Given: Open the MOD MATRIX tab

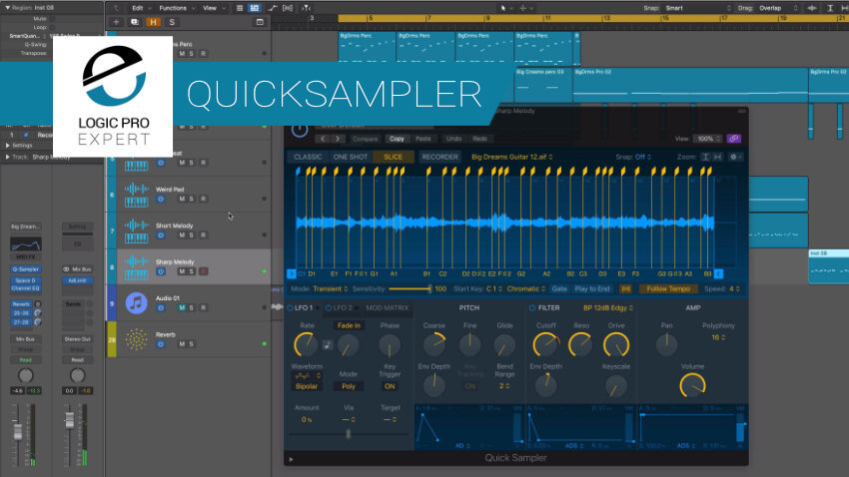Looking at the screenshot, I should [x=388, y=307].
